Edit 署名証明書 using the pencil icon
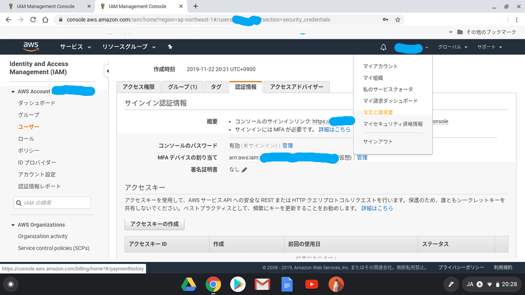The width and height of the screenshot is (525, 295). tap(244, 170)
